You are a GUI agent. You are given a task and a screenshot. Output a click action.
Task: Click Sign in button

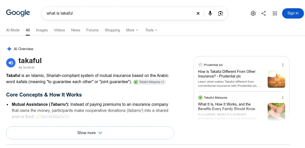[293, 13]
